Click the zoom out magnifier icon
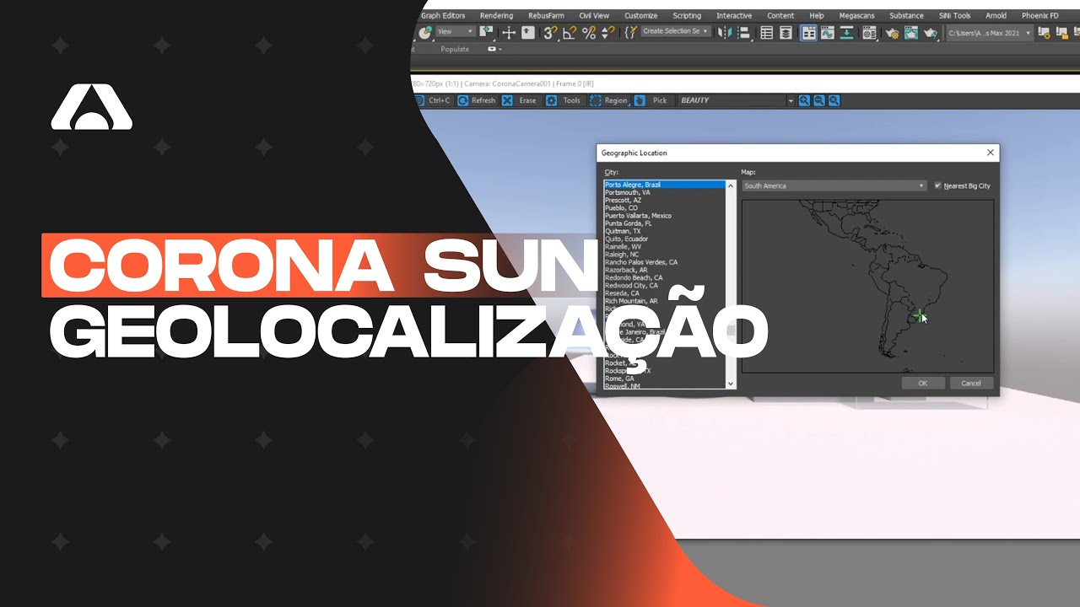Image resolution: width=1080 pixels, height=607 pixels. pos(819,100)
